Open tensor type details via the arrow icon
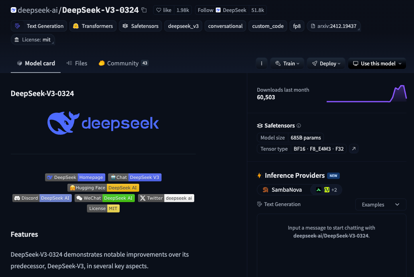 (353, 149)
